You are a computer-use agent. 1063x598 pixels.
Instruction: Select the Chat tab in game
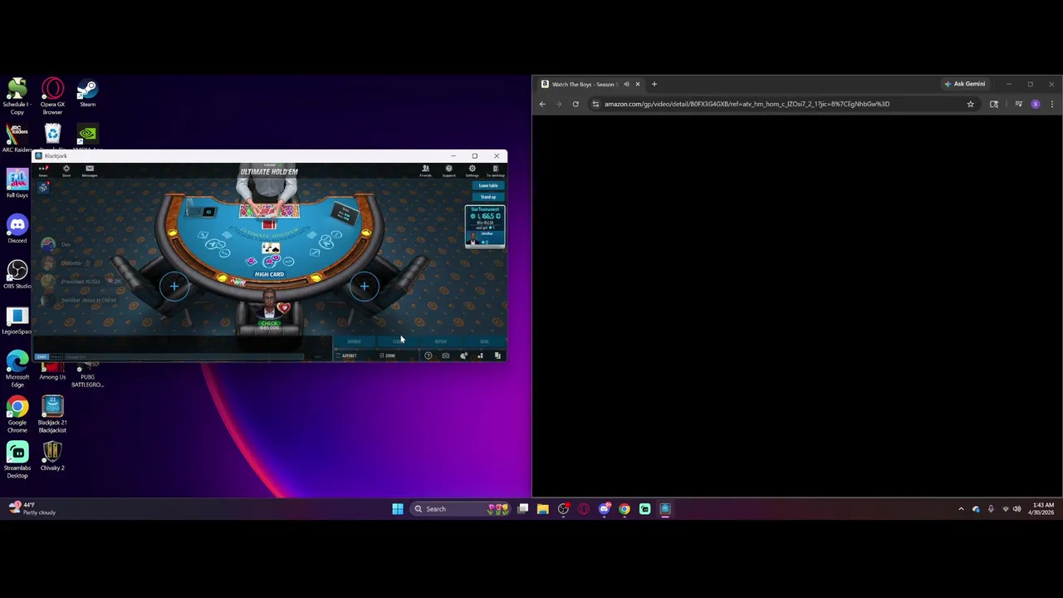click(x=41, y=357)
